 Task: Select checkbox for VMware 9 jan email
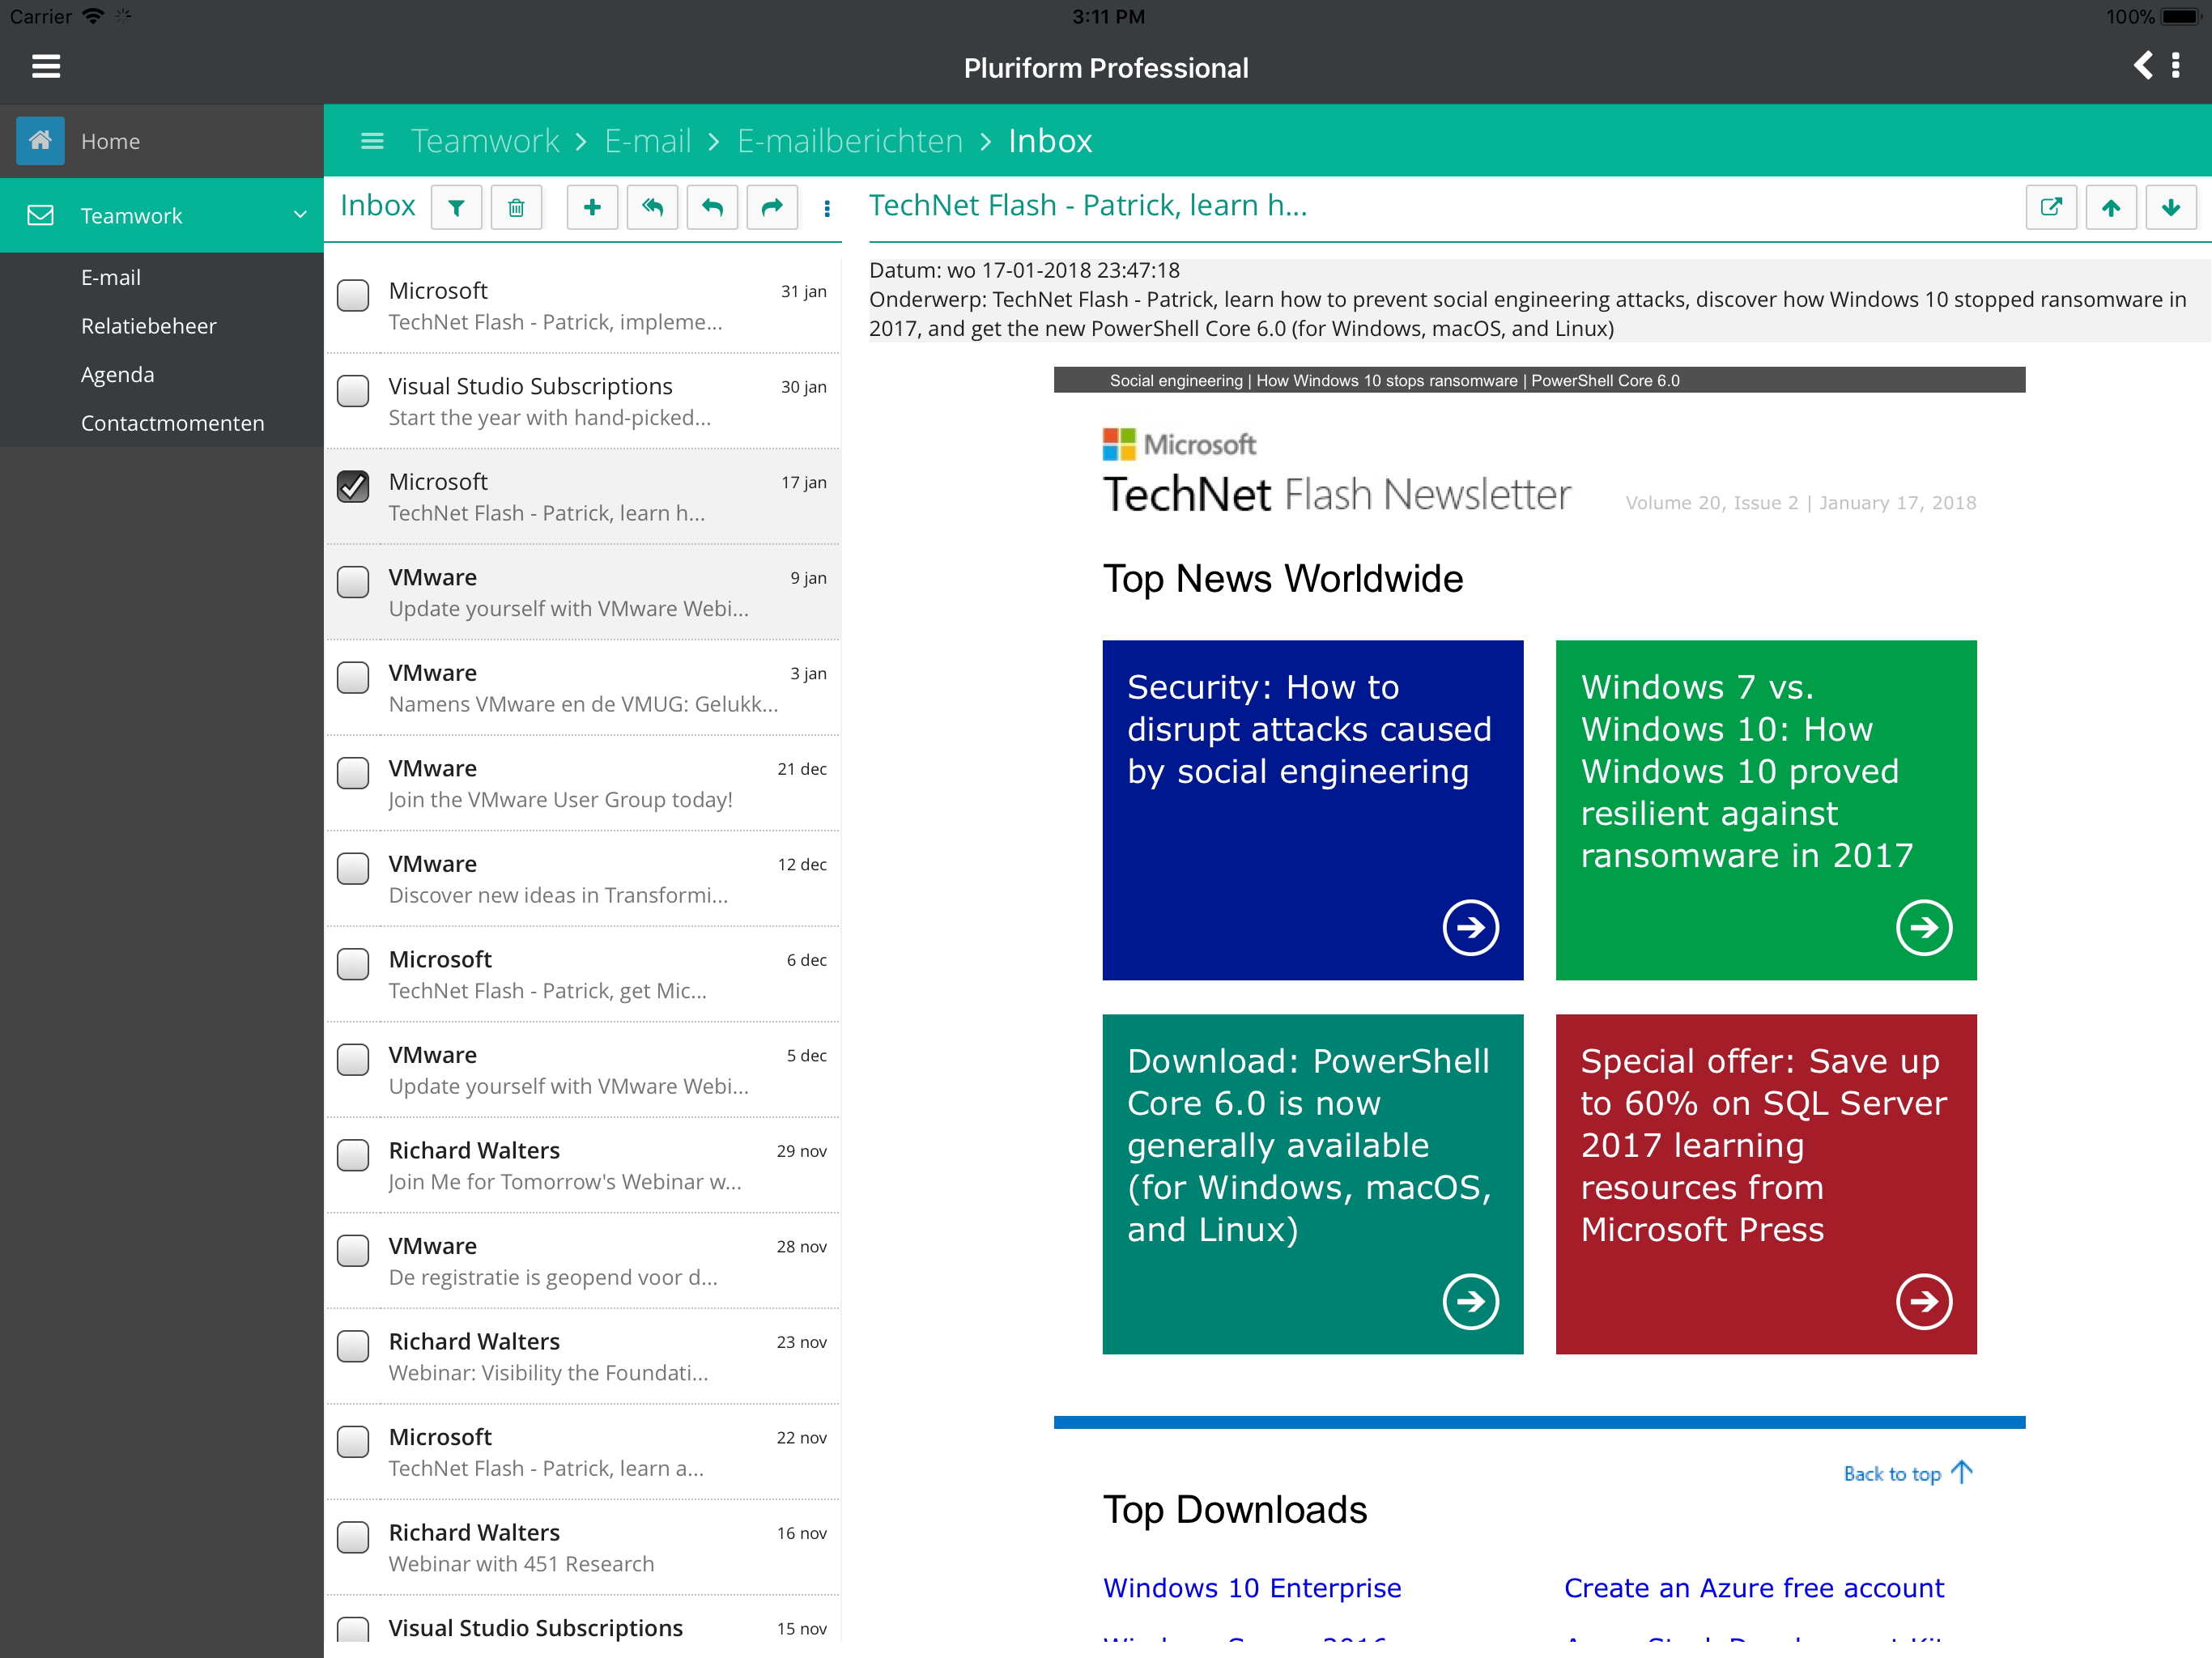(353, 582)
